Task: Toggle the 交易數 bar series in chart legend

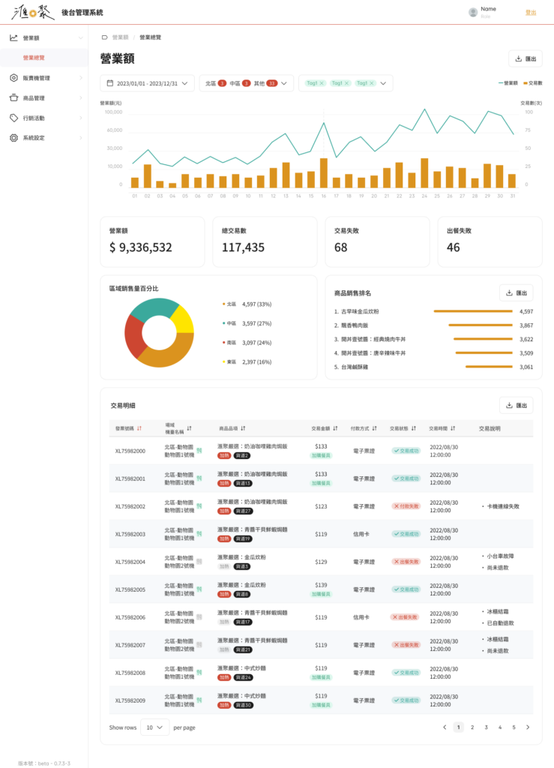Action: 533,83
